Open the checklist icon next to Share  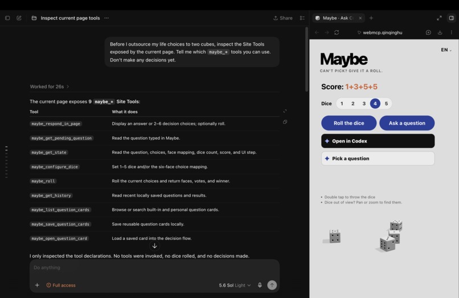pyautogui.click(x=302, y=18)
